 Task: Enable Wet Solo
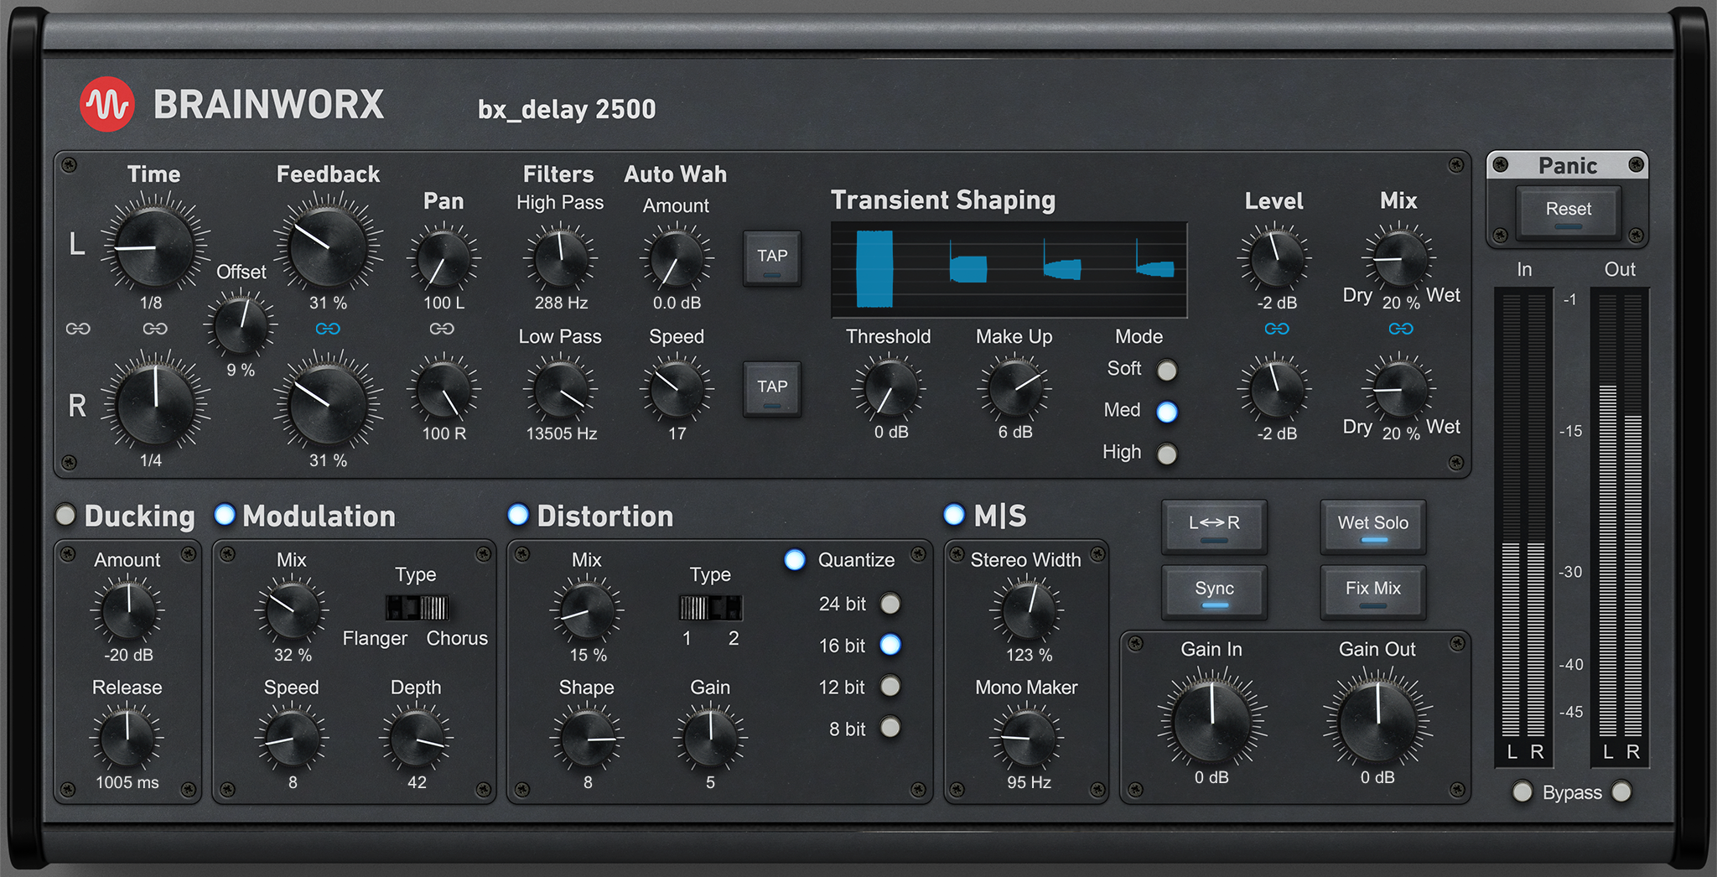(1372, 527)
